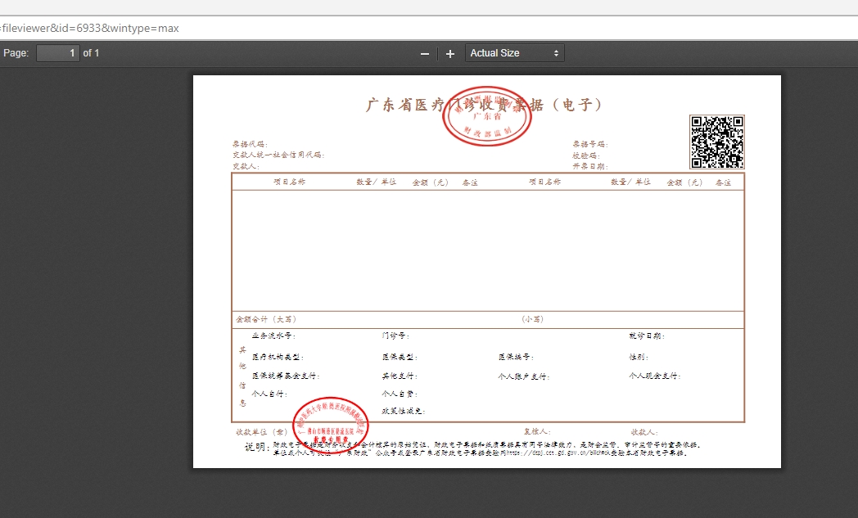Click the 就诊日期 field label
The image size is (858, 518).
click(x=646, y=336)
